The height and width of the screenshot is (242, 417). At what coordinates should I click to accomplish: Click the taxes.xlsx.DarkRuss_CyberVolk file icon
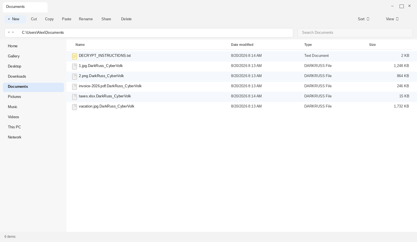[x=74, y=97]
